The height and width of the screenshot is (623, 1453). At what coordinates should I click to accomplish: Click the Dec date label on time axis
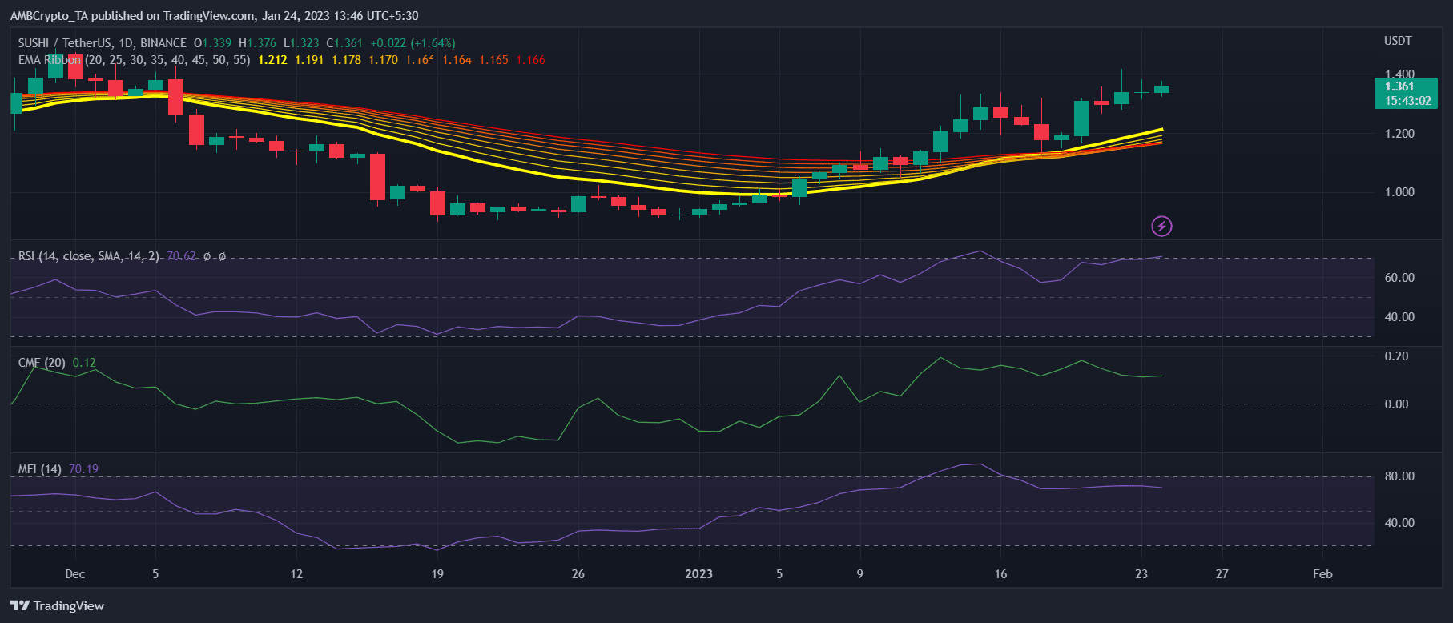[x=75, y=574]
